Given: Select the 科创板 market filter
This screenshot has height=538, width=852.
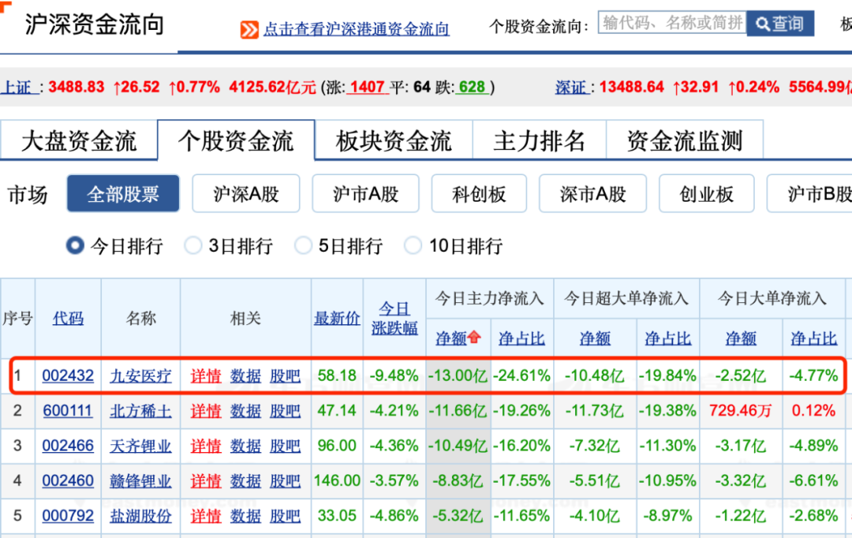Looking at the screenshot, I should pyautogui.click(x=479, y=193).
